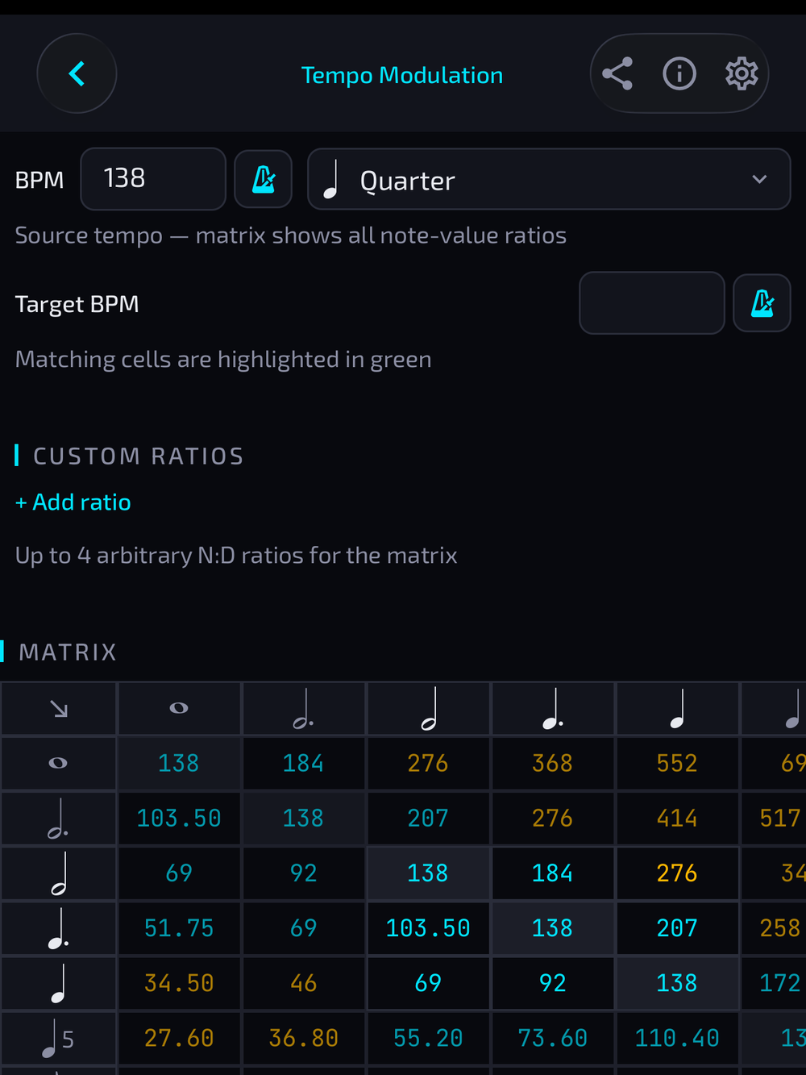The width and height of the screenshot is (806, 1075).
Task: Click the quarter note icon in the note selector
Action: pos(330,179)
